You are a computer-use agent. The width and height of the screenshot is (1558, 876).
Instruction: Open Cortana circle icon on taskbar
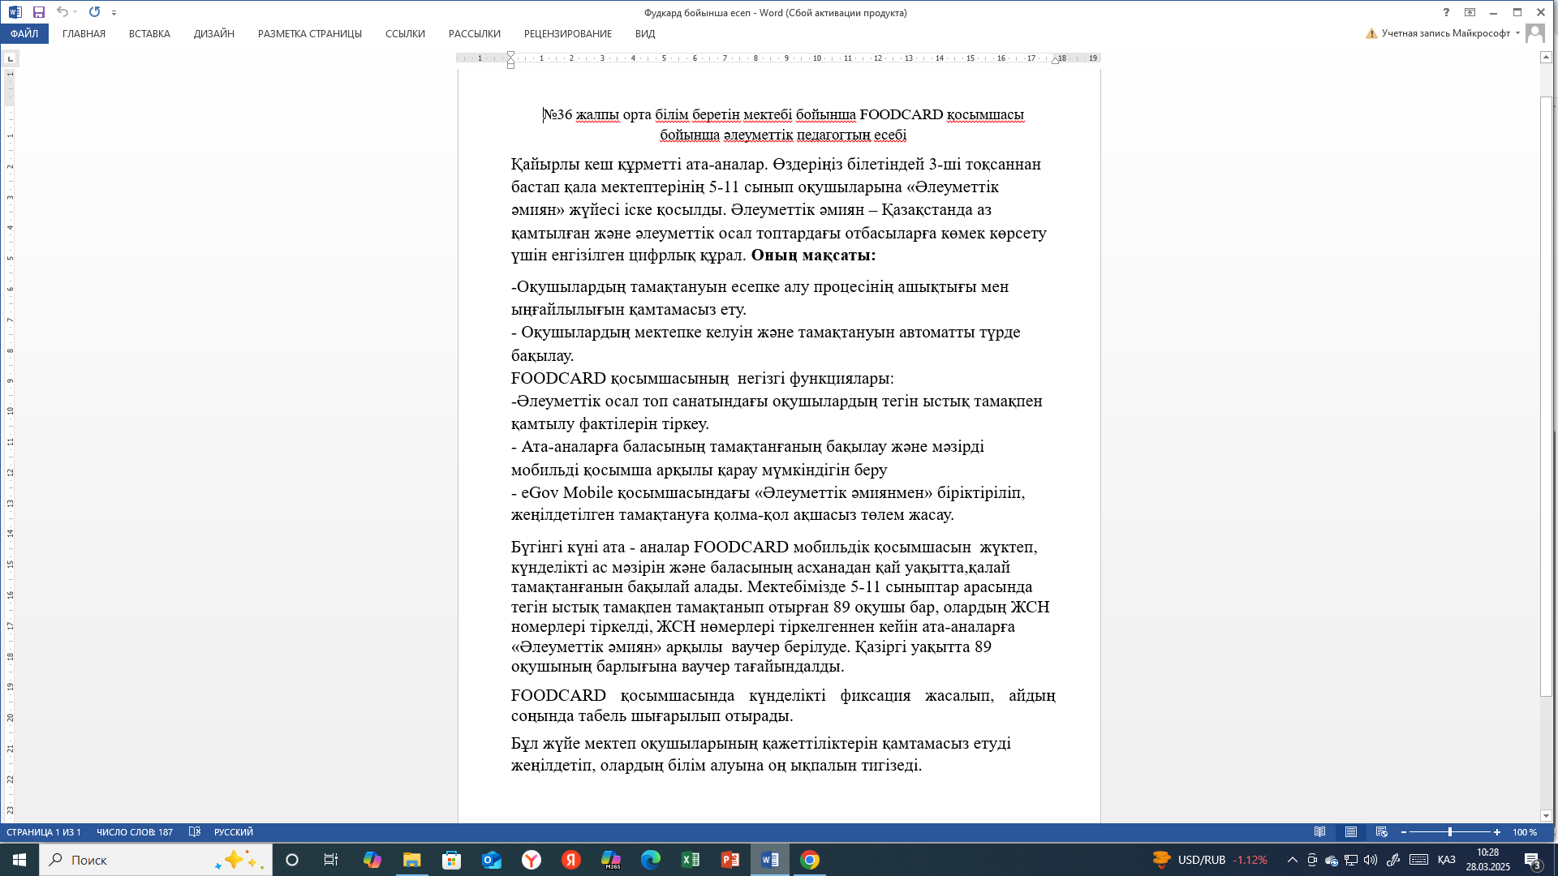coord(292,860)
